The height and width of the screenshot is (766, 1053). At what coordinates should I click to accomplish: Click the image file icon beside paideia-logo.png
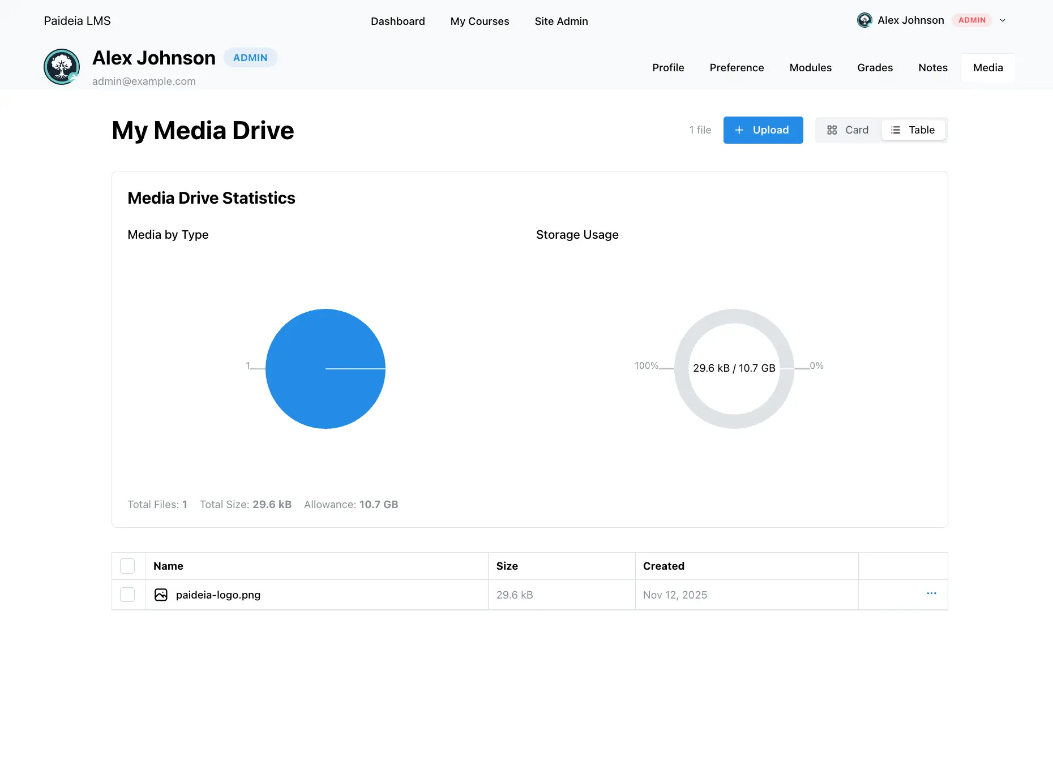pyautogui.click(x=161, y=595)
